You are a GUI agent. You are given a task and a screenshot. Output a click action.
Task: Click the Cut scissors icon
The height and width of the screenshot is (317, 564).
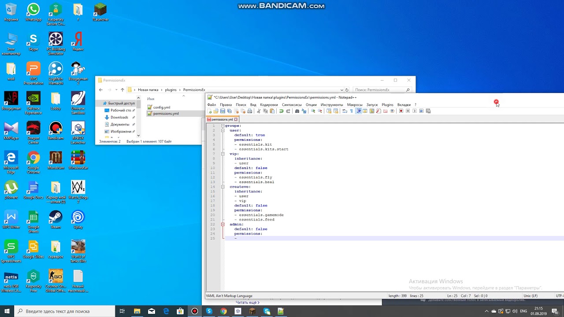pyautogui.click(x=259, y=111)
